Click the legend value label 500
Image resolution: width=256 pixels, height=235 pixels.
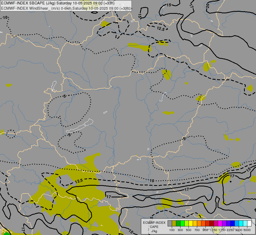click(x=189, y=230)
